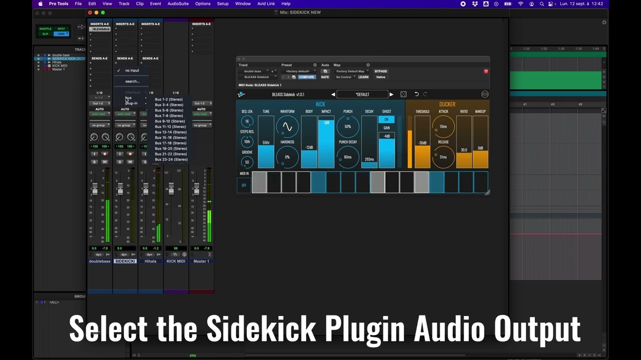The width and height of the screenshot is (641, 360).
Task: Open the Preset section circular menu arrow
Action: (315, 65)
